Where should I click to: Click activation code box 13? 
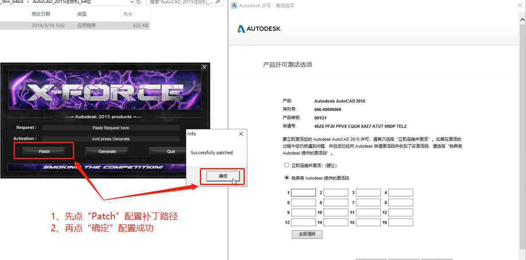point(304,222)
